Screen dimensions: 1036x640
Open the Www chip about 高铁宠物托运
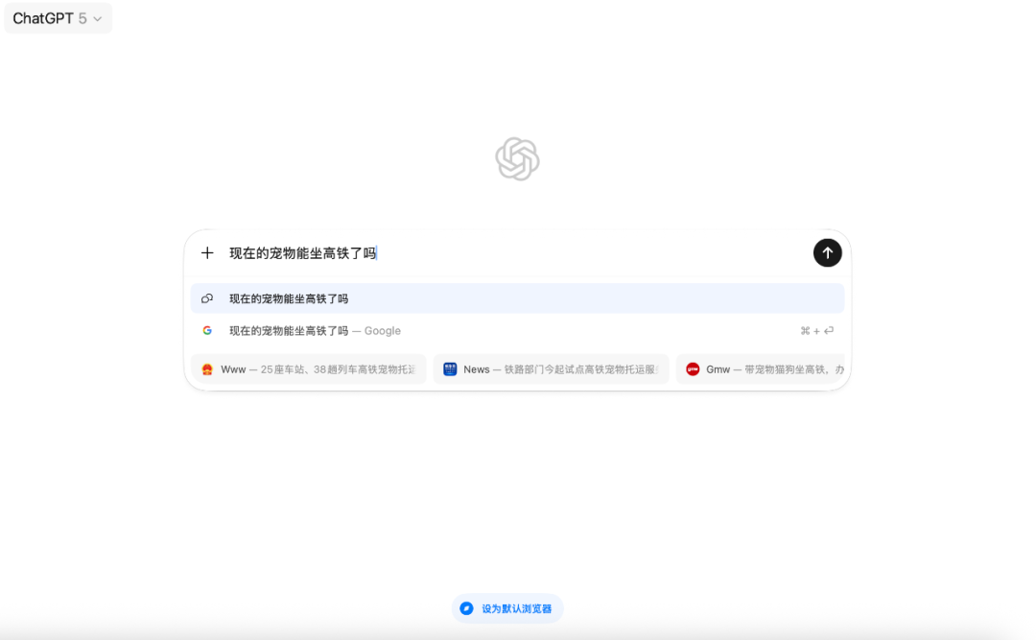[307, 368]
